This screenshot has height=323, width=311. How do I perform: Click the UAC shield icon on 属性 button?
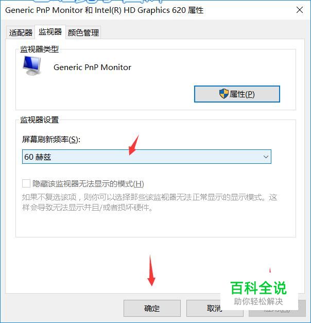click(x=223, y=94)
